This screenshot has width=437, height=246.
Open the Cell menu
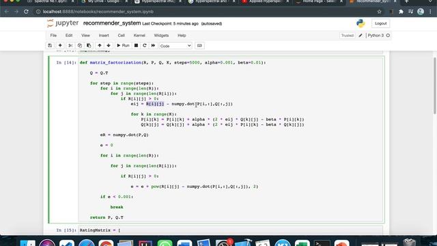pyautogui.click(x=121, y=36)
